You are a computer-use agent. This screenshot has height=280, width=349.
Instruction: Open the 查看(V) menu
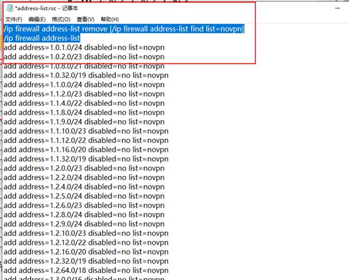coord(86,20)
